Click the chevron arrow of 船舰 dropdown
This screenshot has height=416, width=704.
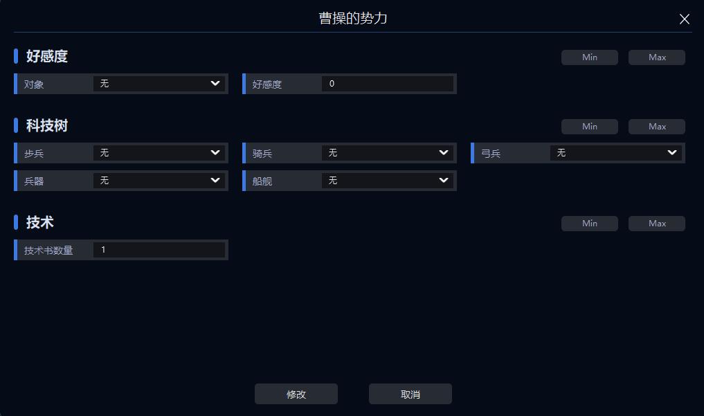click(444, 180)
